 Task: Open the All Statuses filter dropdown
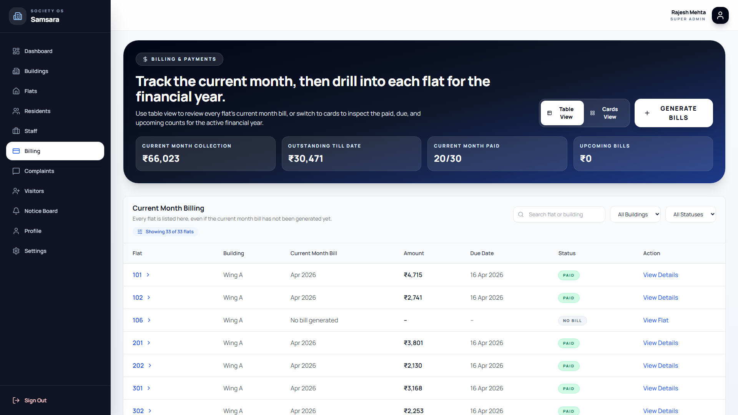[x=690, y=214]
